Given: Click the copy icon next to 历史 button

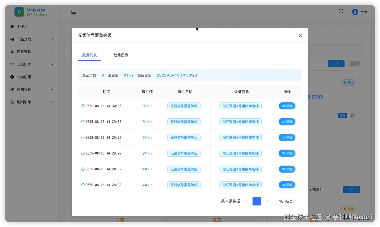Looking at the screenshot, I should [352, 115].
